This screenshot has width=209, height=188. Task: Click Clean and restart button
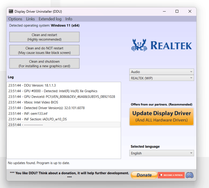tap(44, 37)
